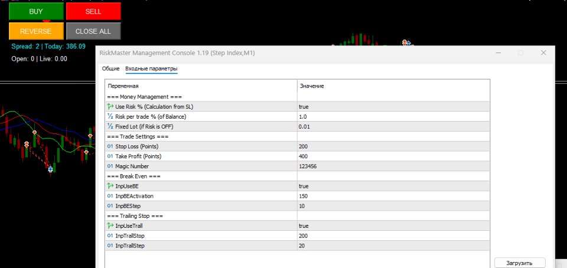Click the Stop Loss (Points) label
The image size is (567, 268).
136,146
